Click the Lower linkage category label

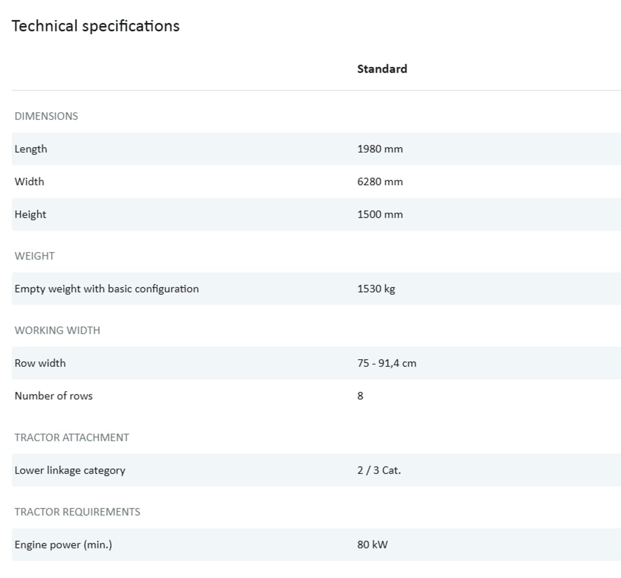(x=70, y=470)
